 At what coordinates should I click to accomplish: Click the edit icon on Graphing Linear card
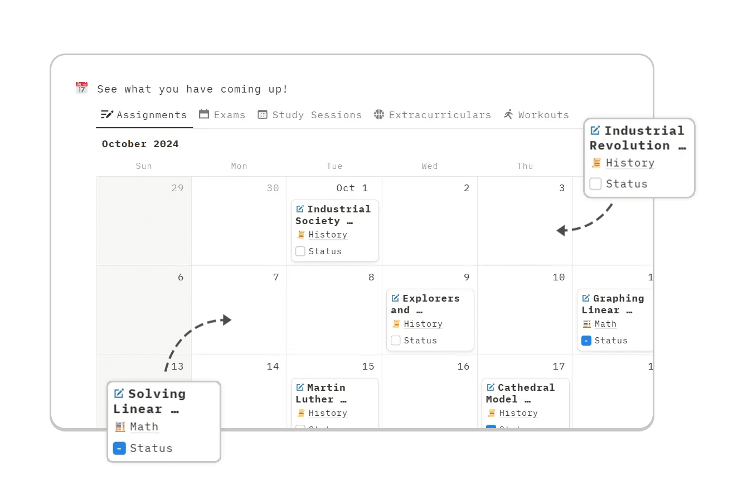pos(586,298)
